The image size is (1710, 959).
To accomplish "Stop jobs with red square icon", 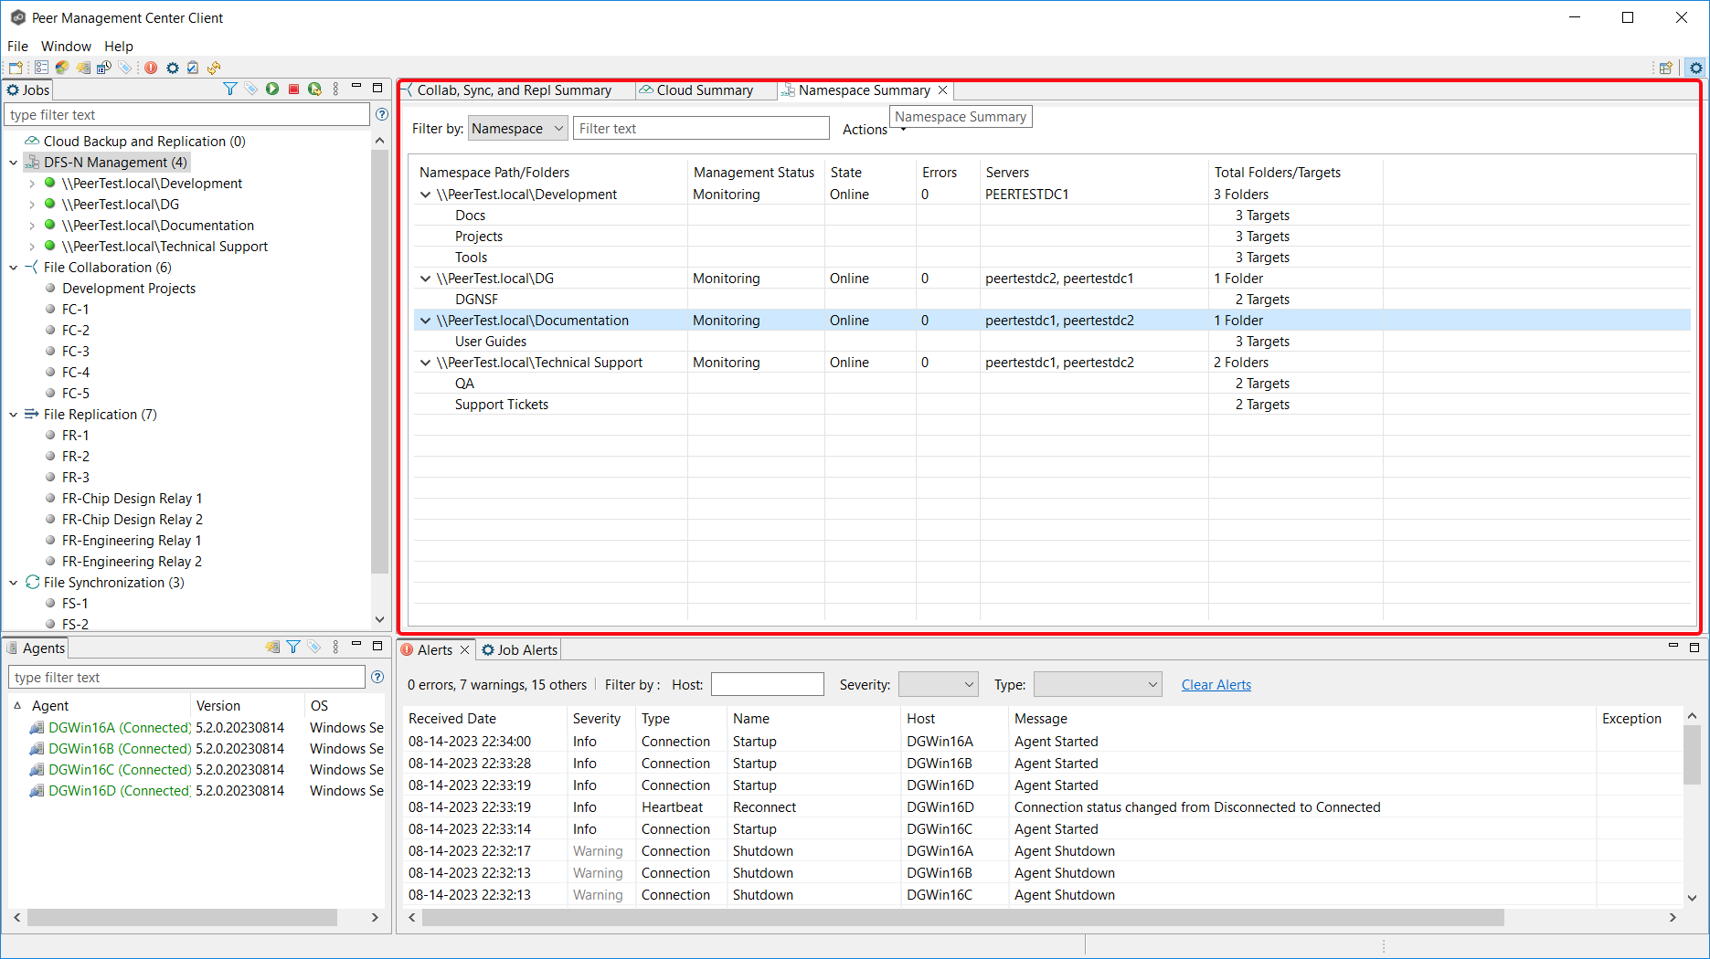I will (293, 89).
